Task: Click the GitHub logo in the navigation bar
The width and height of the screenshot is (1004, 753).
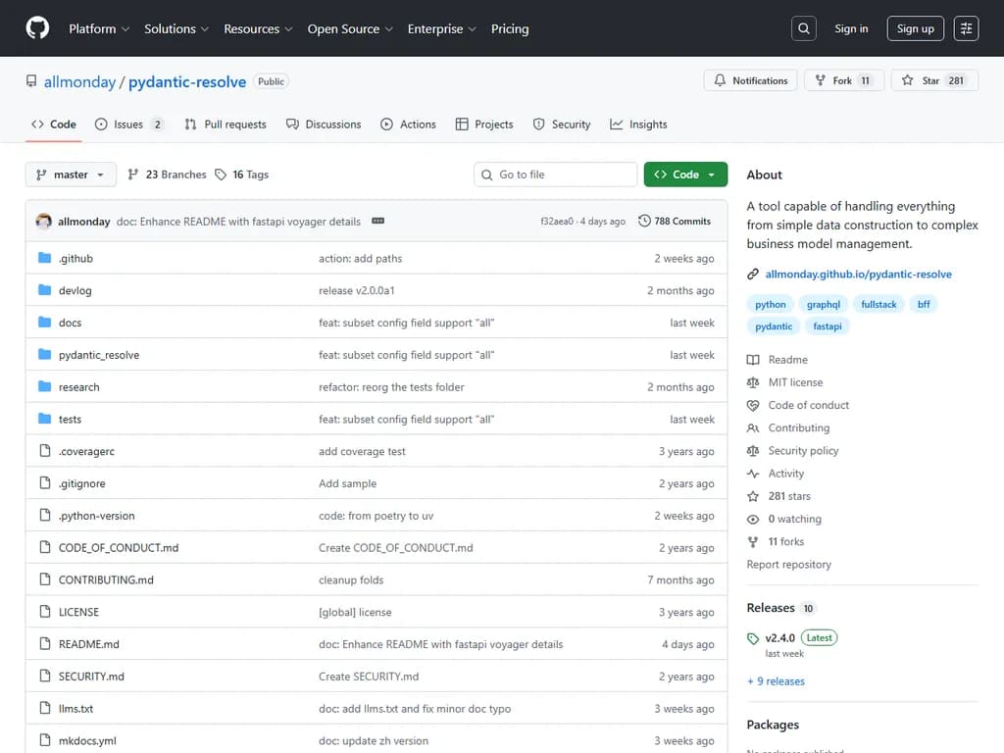Action: (37, 28)
